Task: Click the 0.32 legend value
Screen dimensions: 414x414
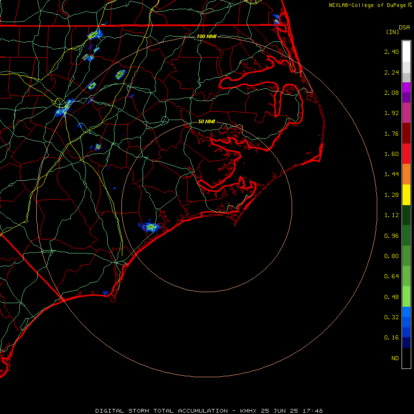Action: [x=391, y=317]
